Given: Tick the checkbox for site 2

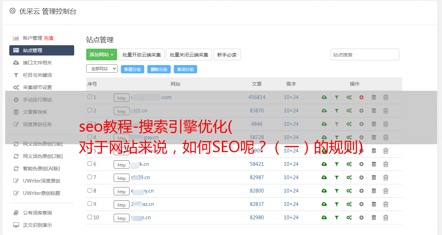Looking at the screenshot, I should click(90, 110).
